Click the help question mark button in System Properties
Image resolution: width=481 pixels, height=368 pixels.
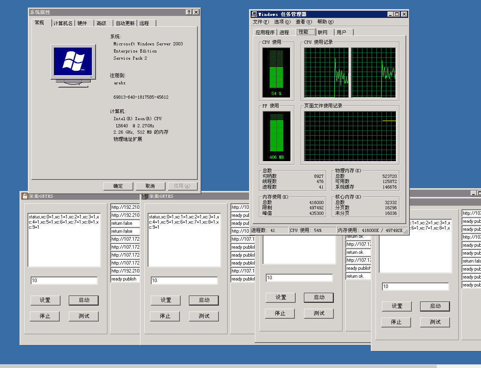pyautogui.click(x=189, y=12)
